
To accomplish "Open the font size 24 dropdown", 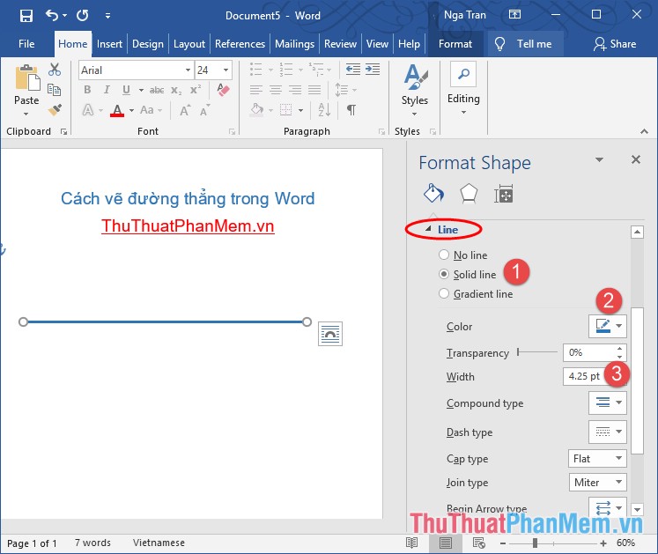I will (225, 70).
